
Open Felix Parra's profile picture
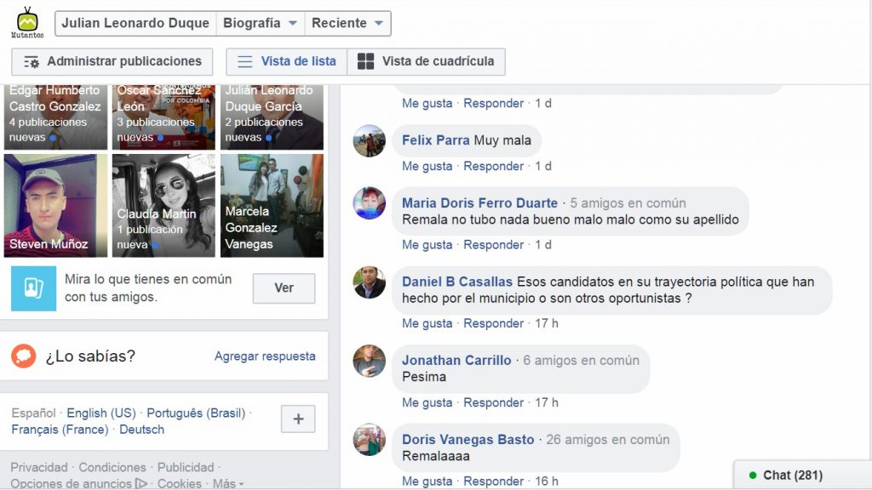pyautogui.click(x=370, y=140)
